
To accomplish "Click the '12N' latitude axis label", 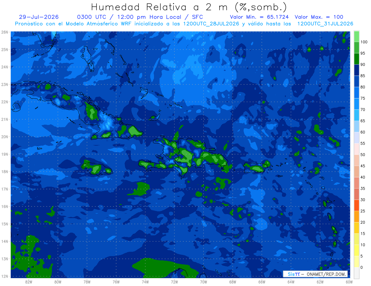I will pyautogui.click(x=5, y=276).
